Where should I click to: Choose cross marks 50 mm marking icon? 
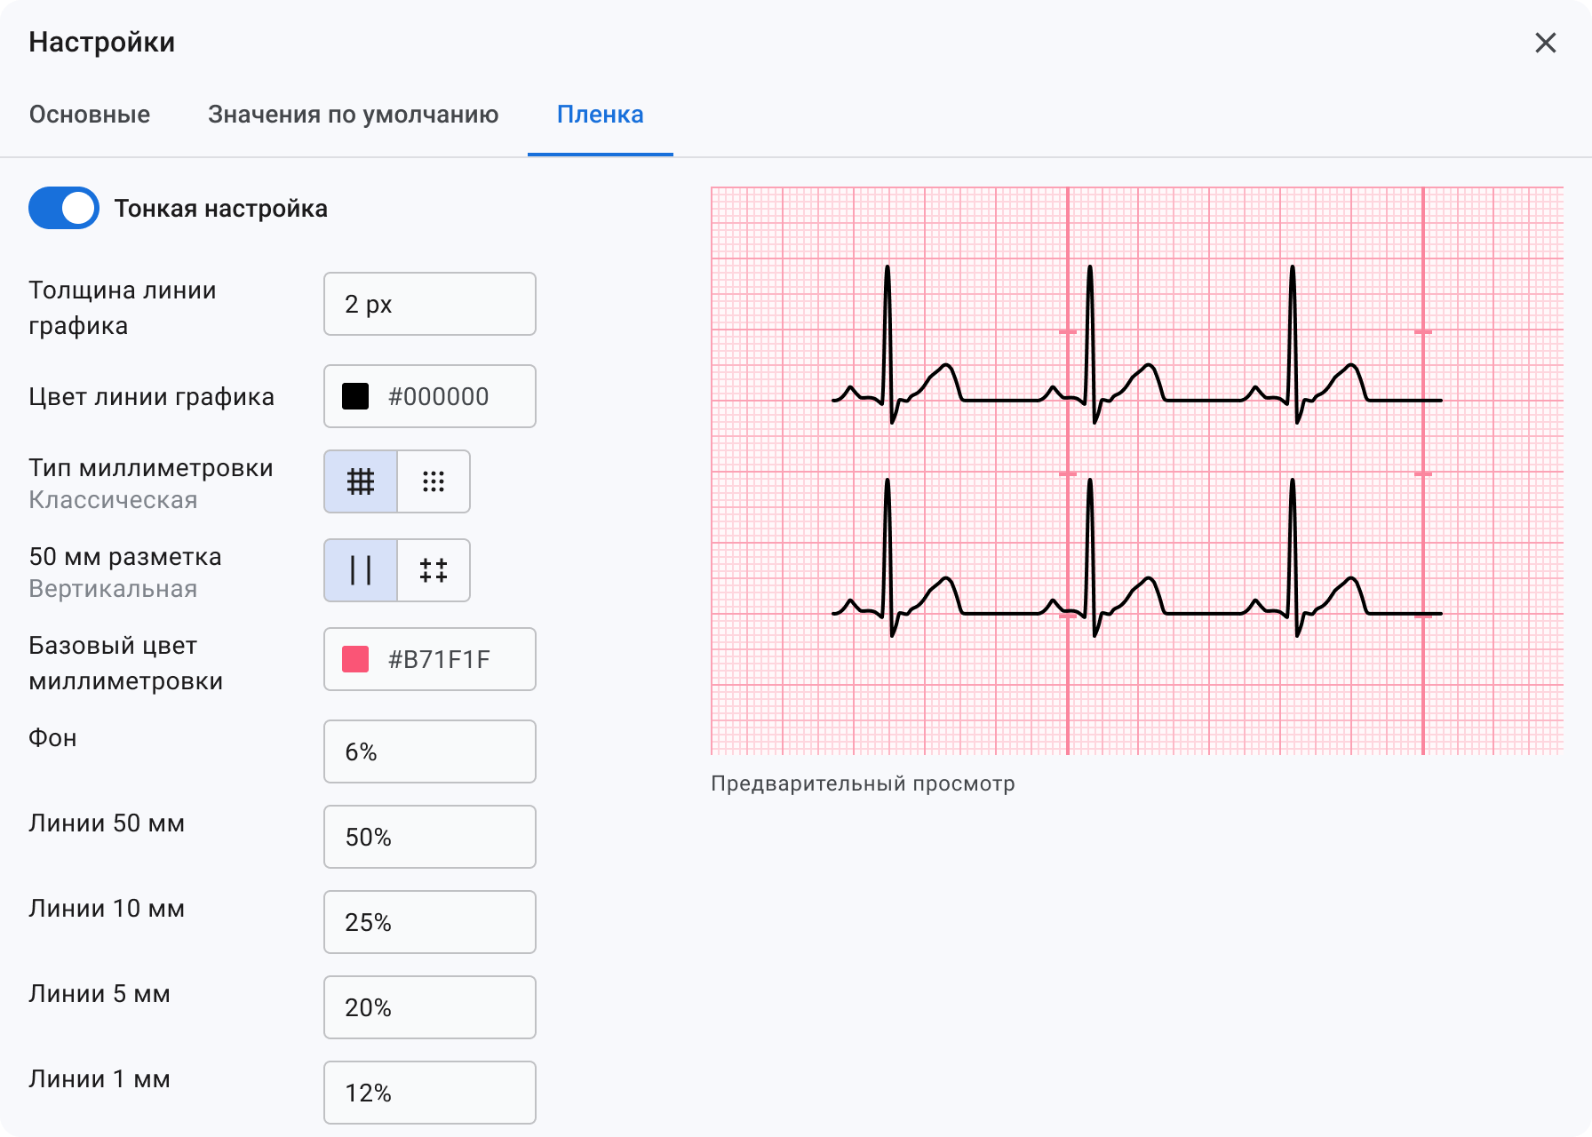(x=434, y=570)
